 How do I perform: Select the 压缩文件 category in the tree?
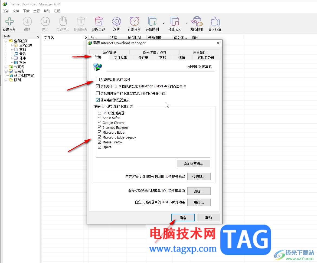pos(26,45)
